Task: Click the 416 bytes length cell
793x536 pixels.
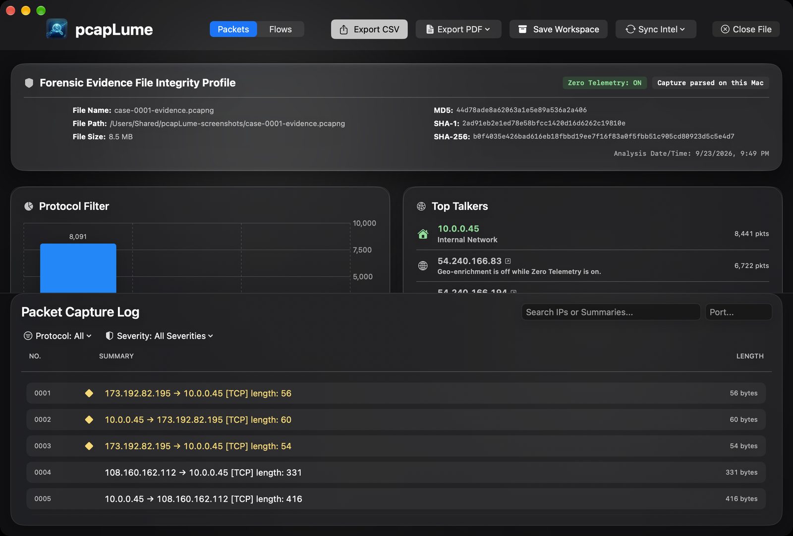Action: coord(741,499)
